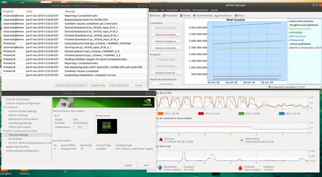Select GPUGRID in the chart legend

[x=296, y=32]
